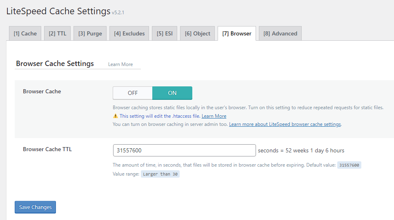Open LiteSpeed browser cache settings link
394x220 pixels.
coord(285,124)
